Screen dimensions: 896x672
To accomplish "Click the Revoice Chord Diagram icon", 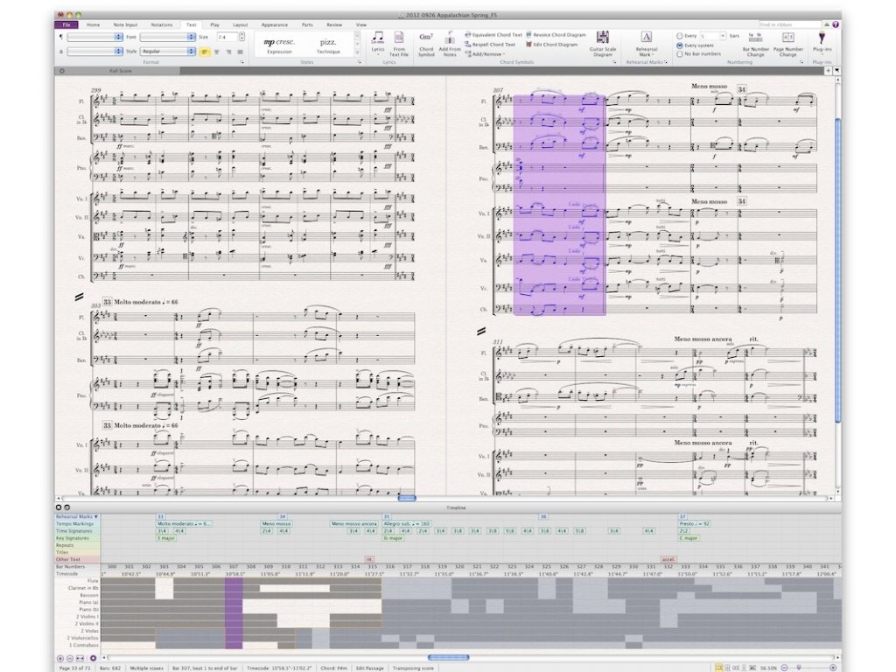I will pyautogui.click(x=528, y=35).
